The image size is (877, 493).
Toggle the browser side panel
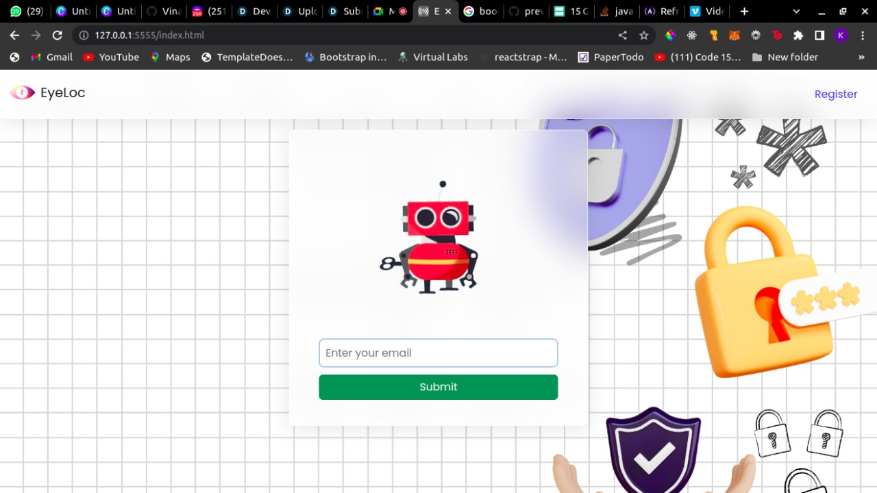click(x=819, y=35)
